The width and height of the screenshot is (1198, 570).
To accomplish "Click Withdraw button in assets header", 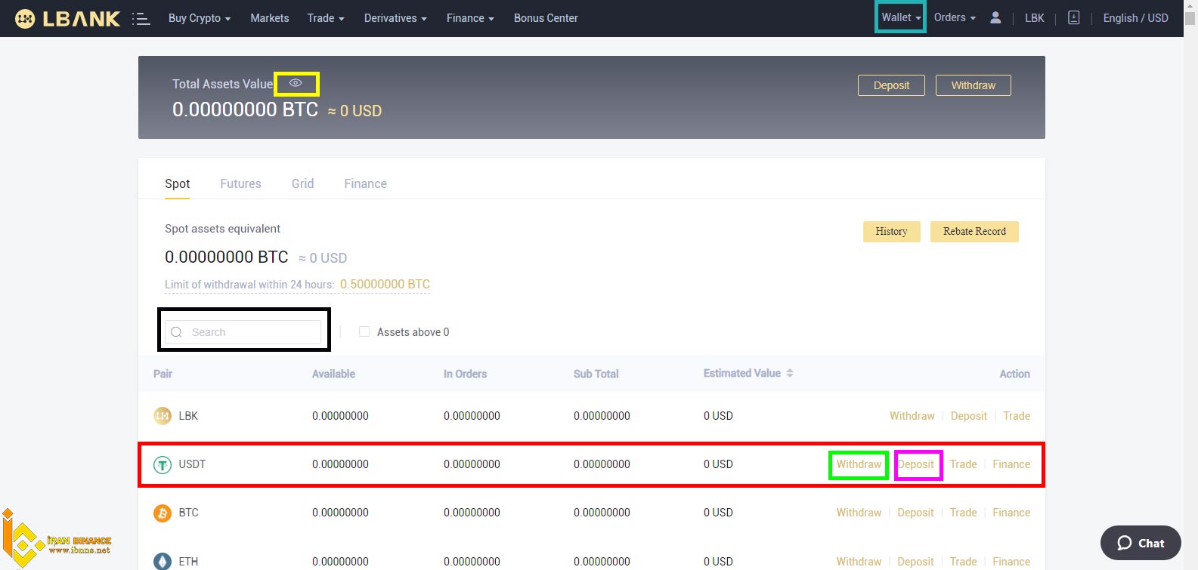I will tap(973, 85).
